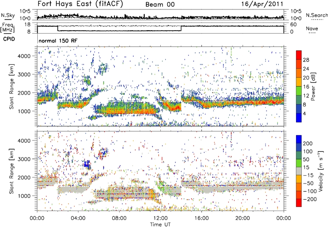Click the '12:00' time axis tick label
The width and height of the screenshot is (328, 227).
pyautogui.click(x=160, y=218)
